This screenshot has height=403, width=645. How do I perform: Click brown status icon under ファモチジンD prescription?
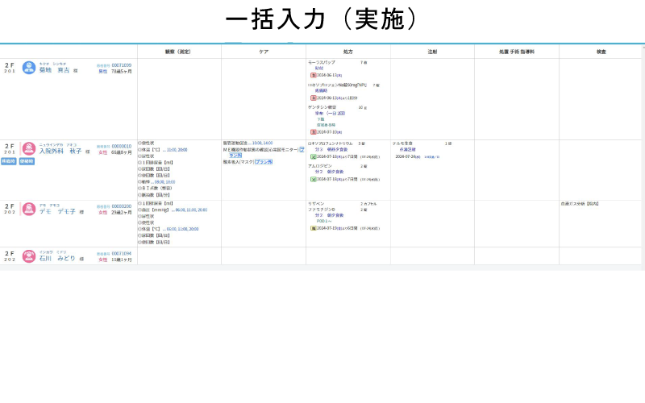(313, 228)
